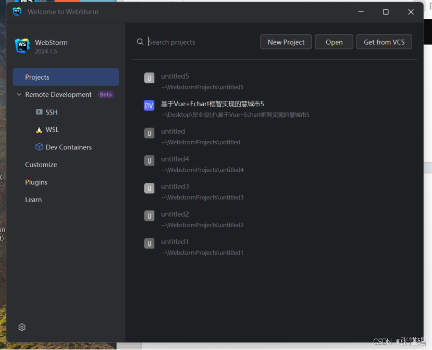Click the untitled4 project icon
This screenshot has width=432, height=350.
click(x=149, y=160)
